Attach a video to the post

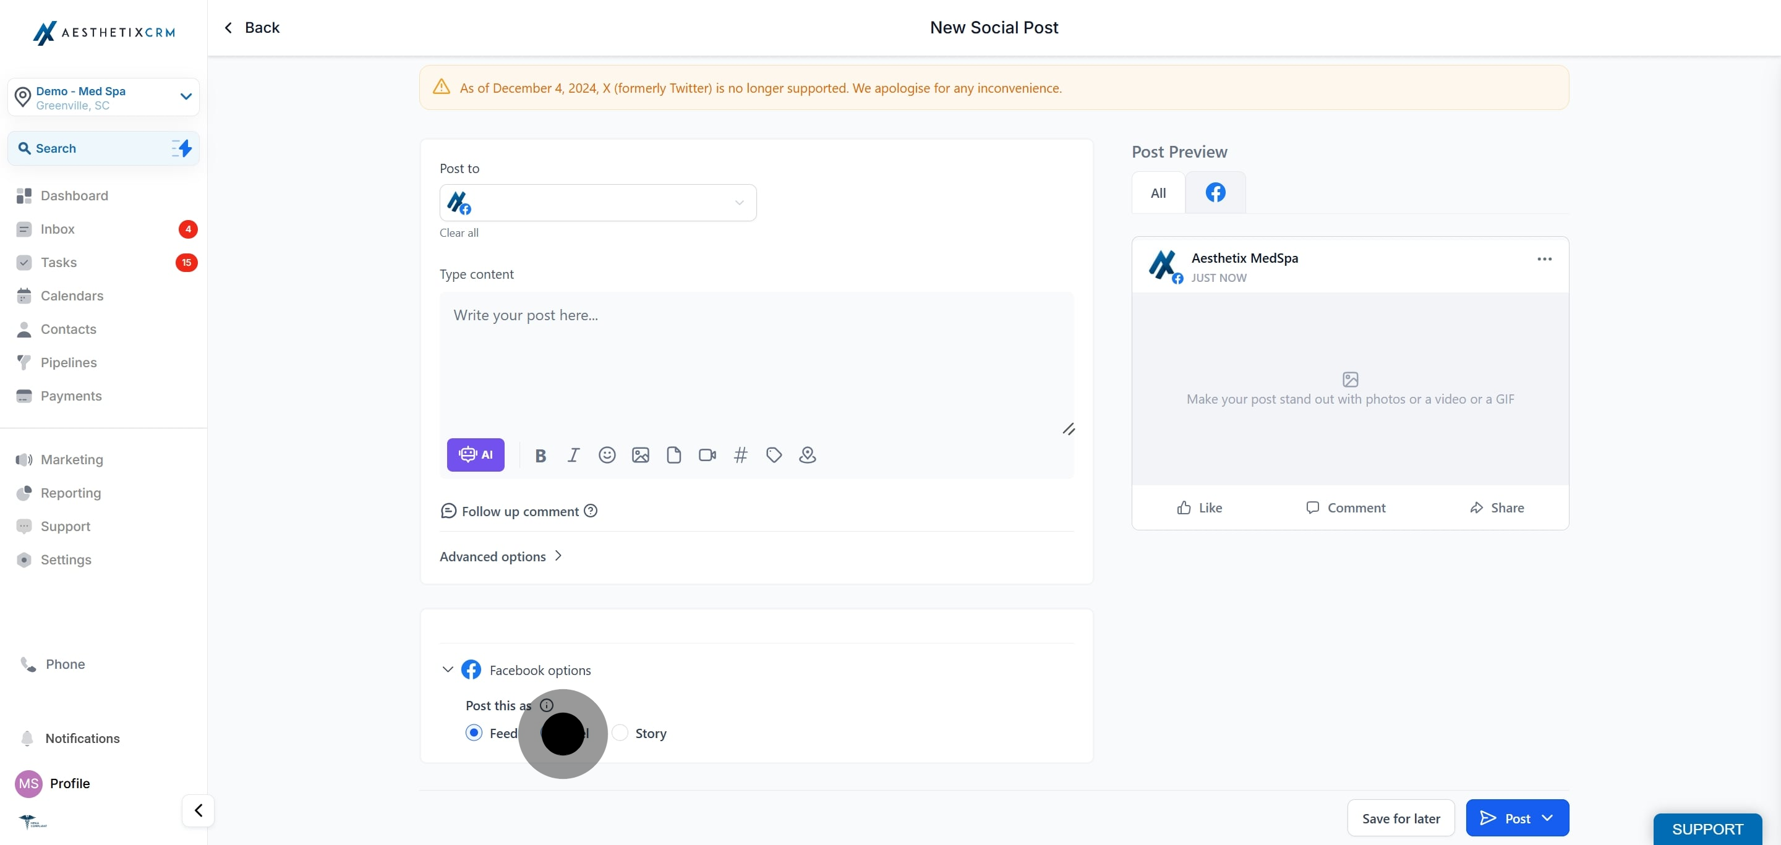707,456
